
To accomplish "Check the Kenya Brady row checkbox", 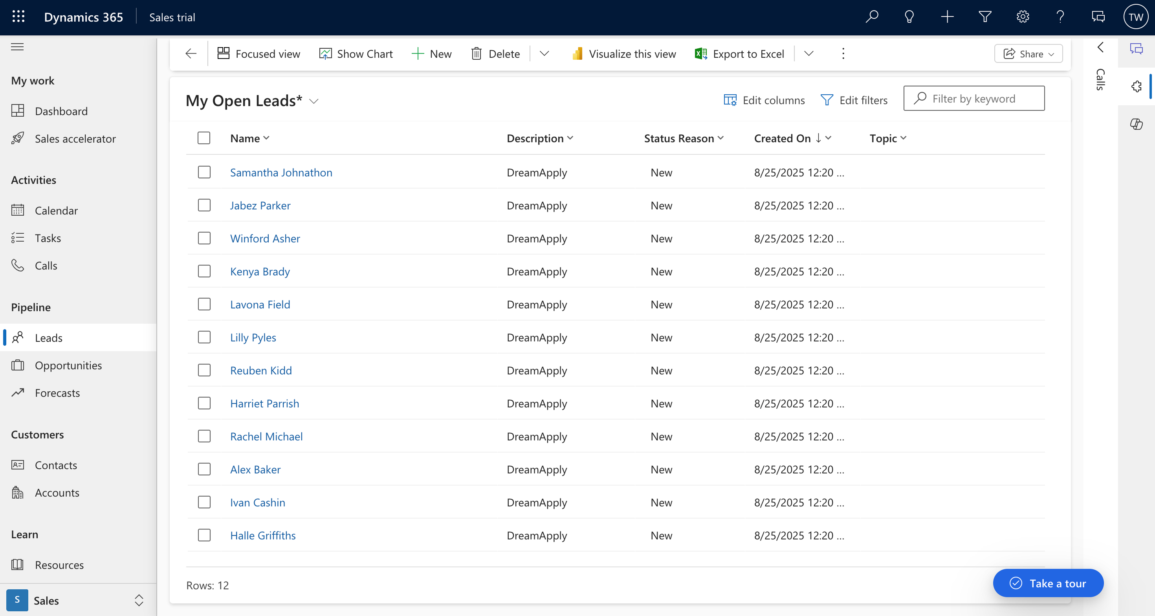I will (204, 271).
